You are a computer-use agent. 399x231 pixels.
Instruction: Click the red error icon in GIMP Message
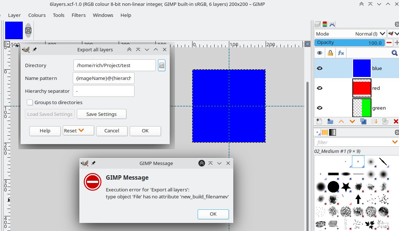coord(93,182)
